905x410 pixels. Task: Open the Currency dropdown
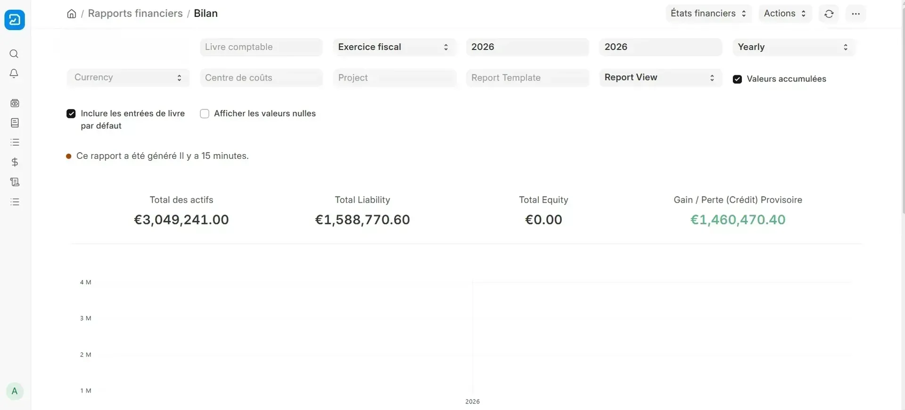128,78
